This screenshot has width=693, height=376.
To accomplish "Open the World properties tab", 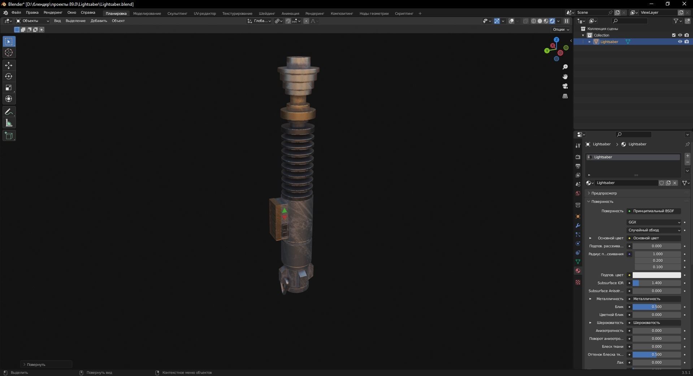I will tap(578, 193).
